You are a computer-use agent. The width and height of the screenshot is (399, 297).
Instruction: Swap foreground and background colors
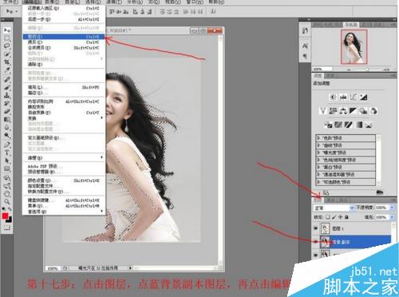(10, 209)
